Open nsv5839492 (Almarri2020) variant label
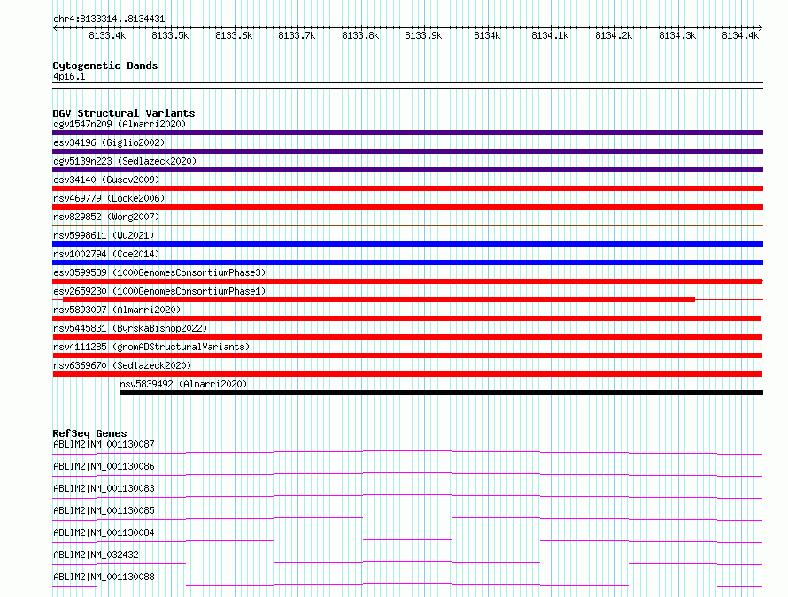788x597 pixels. [x=183, y=384]
